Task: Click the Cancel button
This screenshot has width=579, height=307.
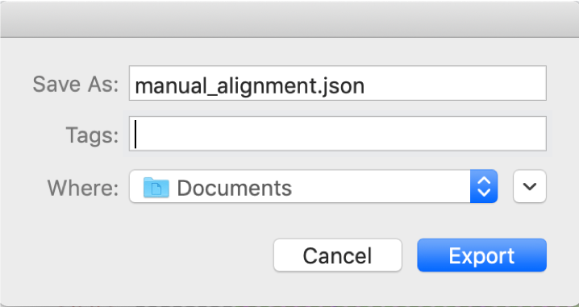Action: [x=338, y=255]
